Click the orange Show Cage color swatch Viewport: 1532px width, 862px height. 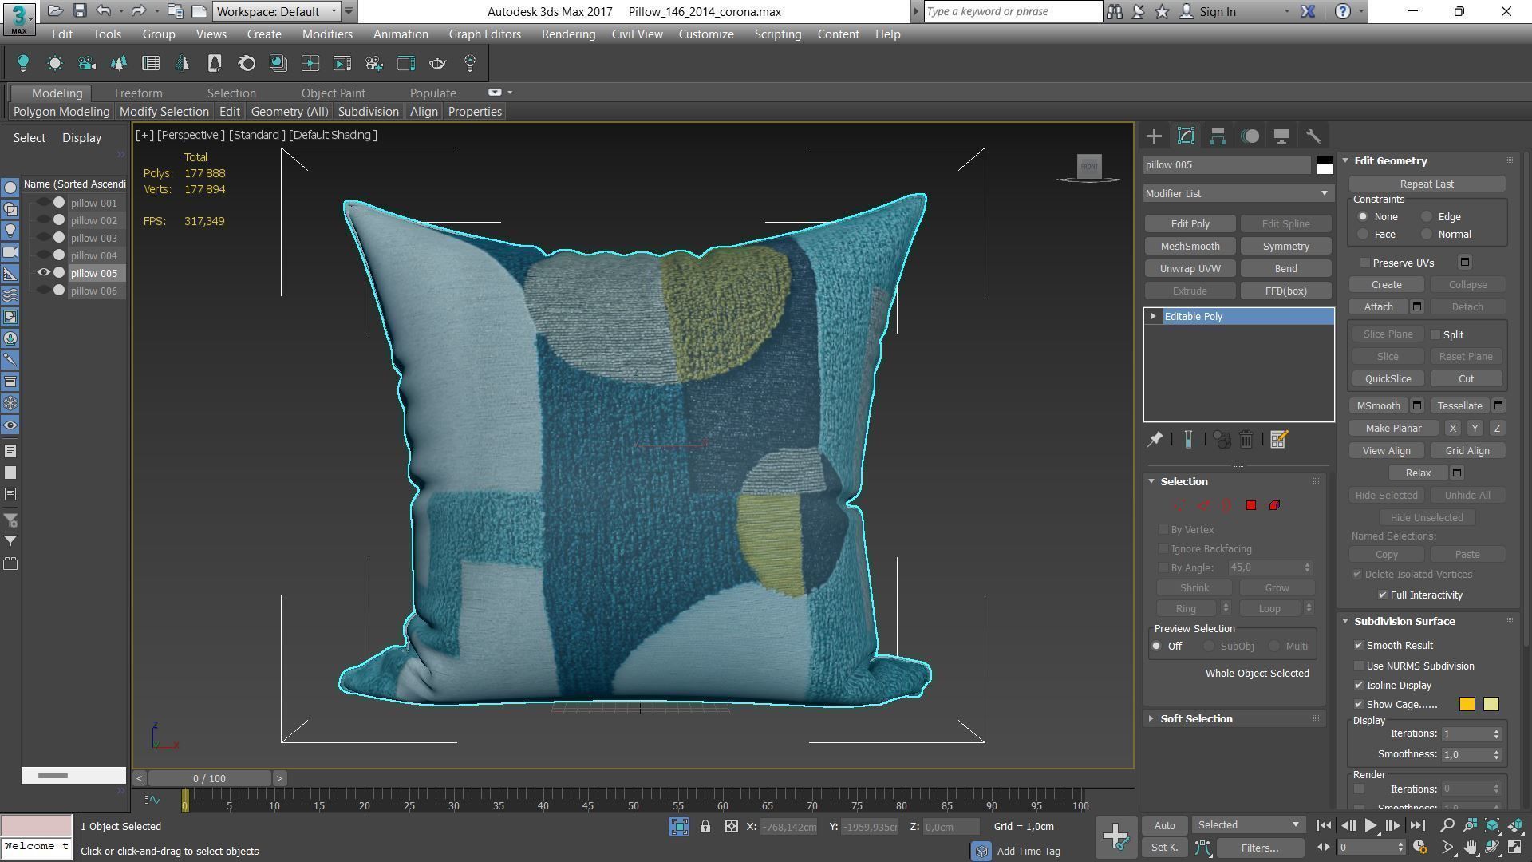pyautogui.click(x=1467, y=704)
